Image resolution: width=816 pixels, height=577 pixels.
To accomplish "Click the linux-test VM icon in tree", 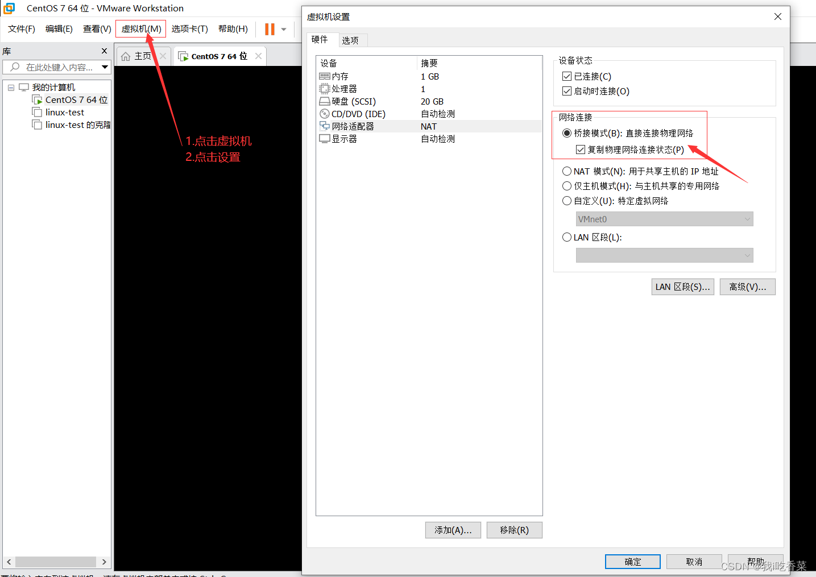I will click(x=38, y=112).
